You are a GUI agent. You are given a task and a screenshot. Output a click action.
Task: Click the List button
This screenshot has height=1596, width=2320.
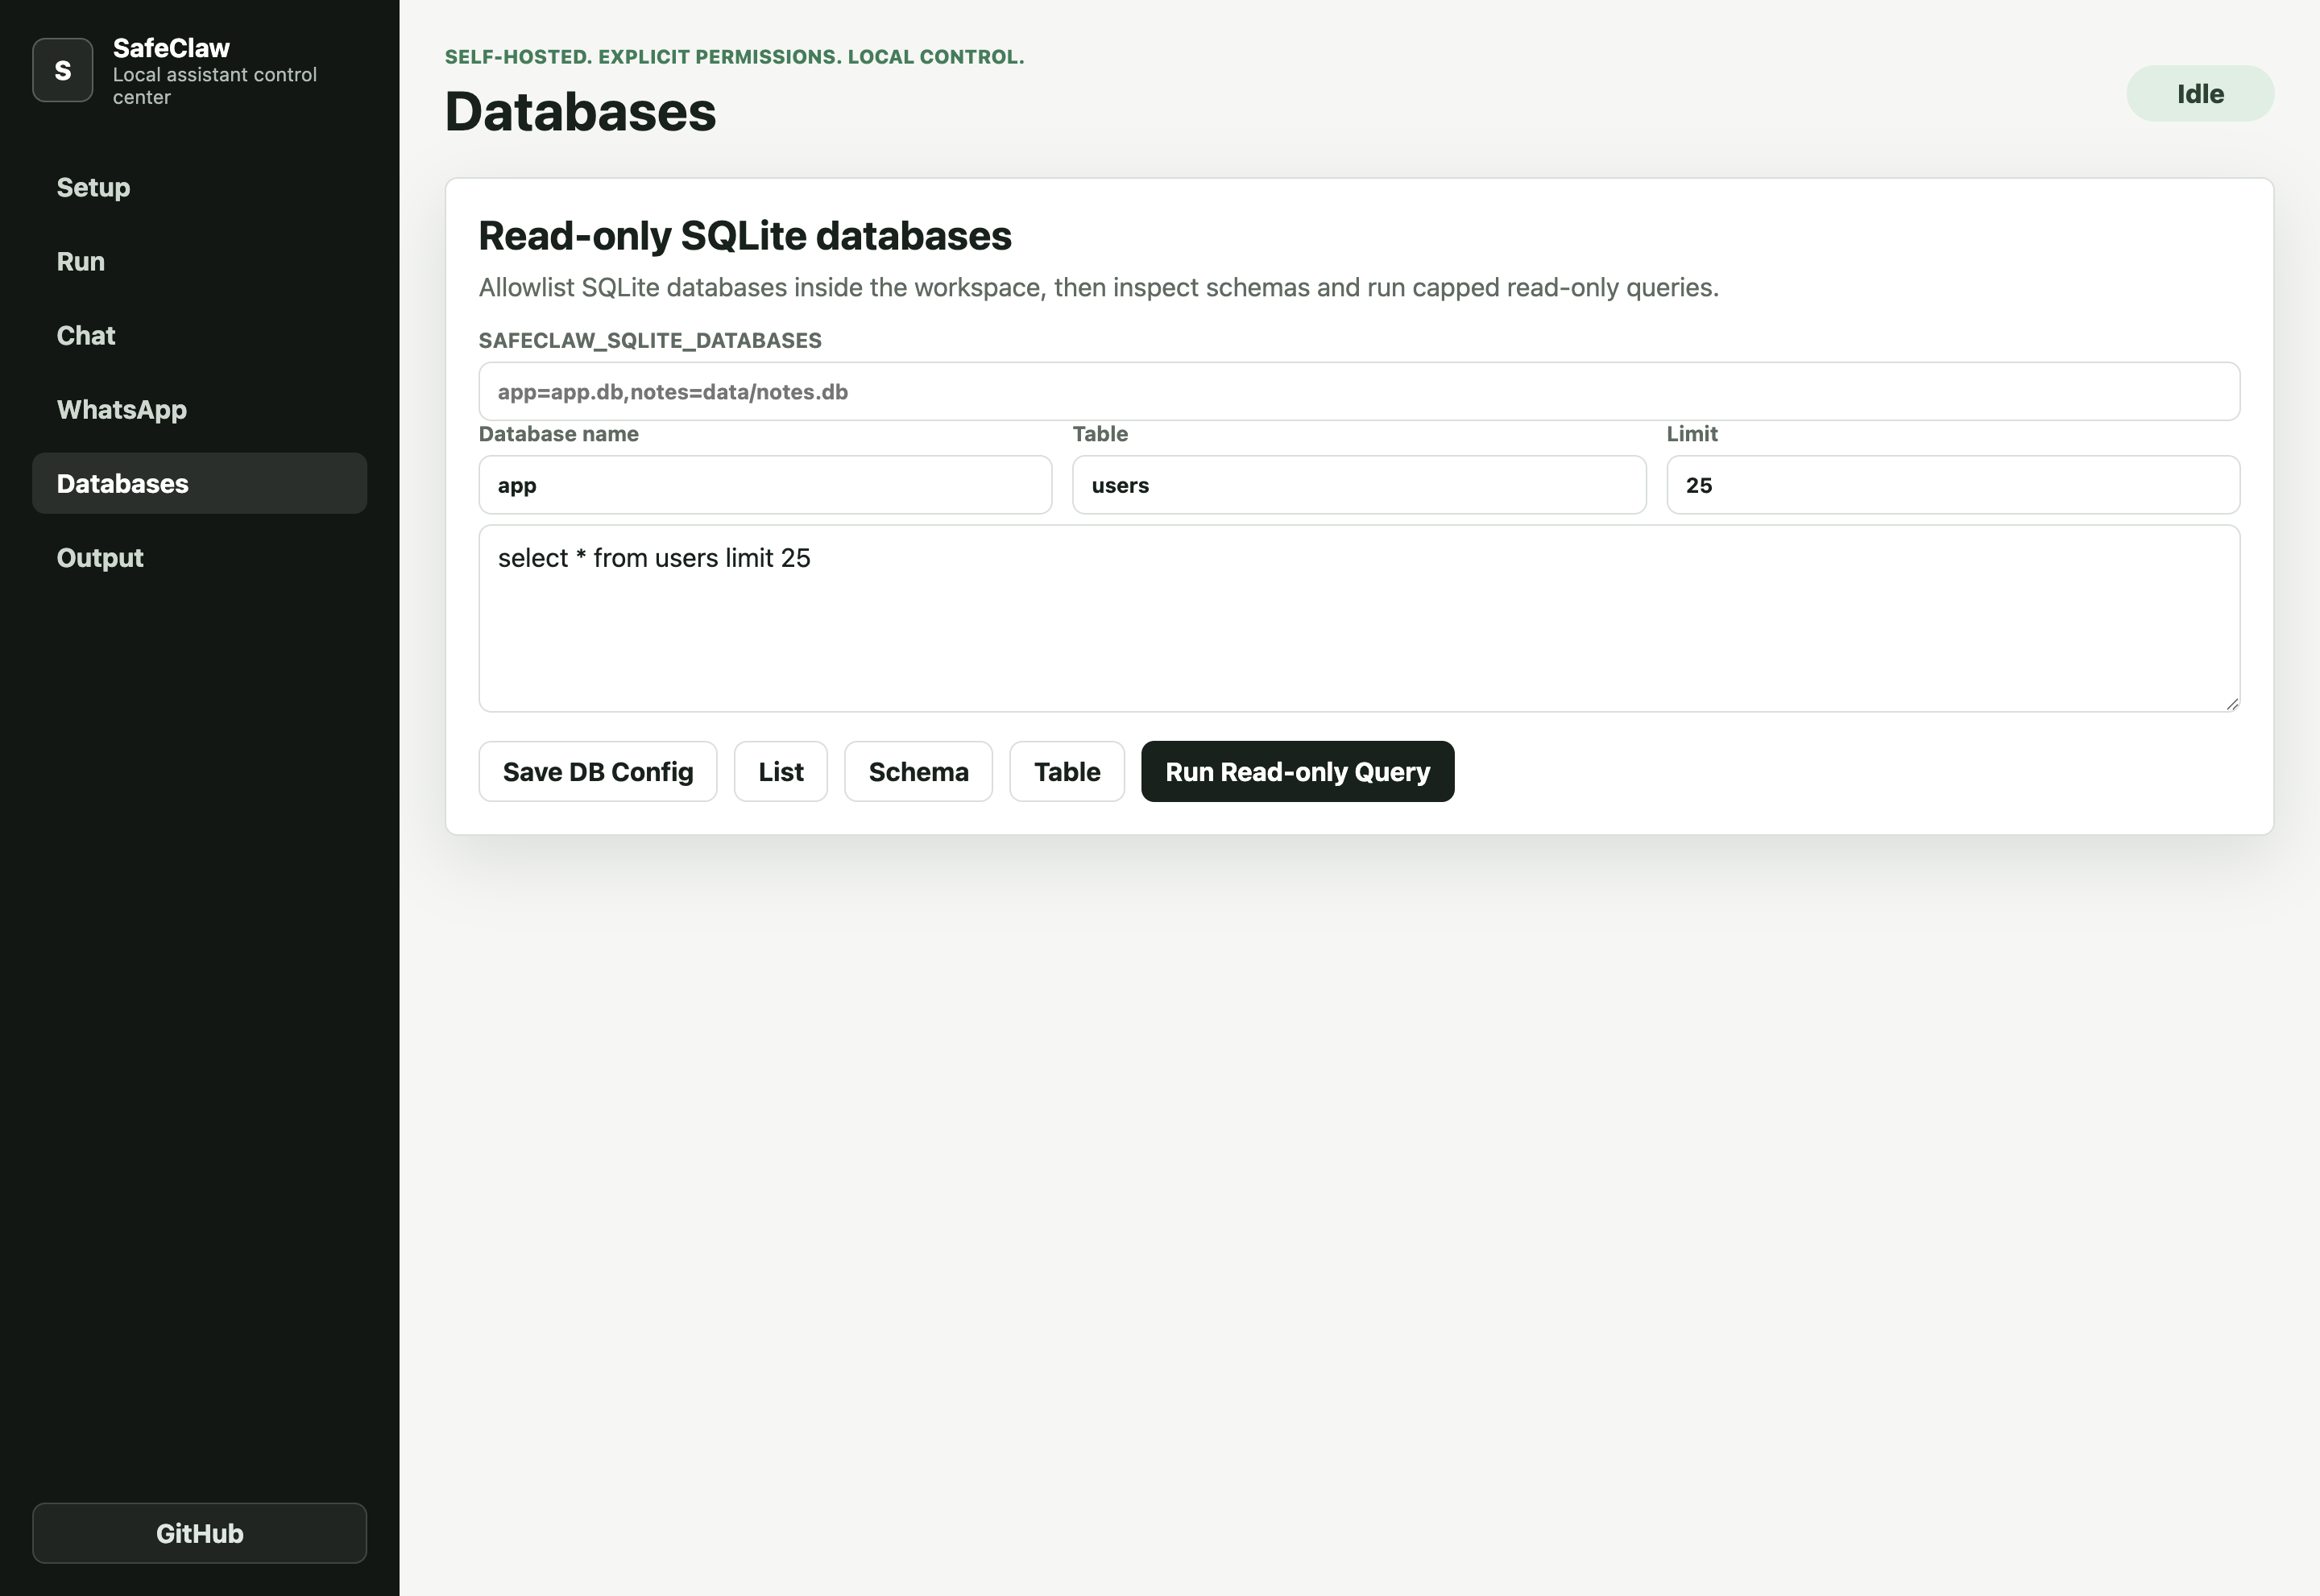tap(781, 771)
